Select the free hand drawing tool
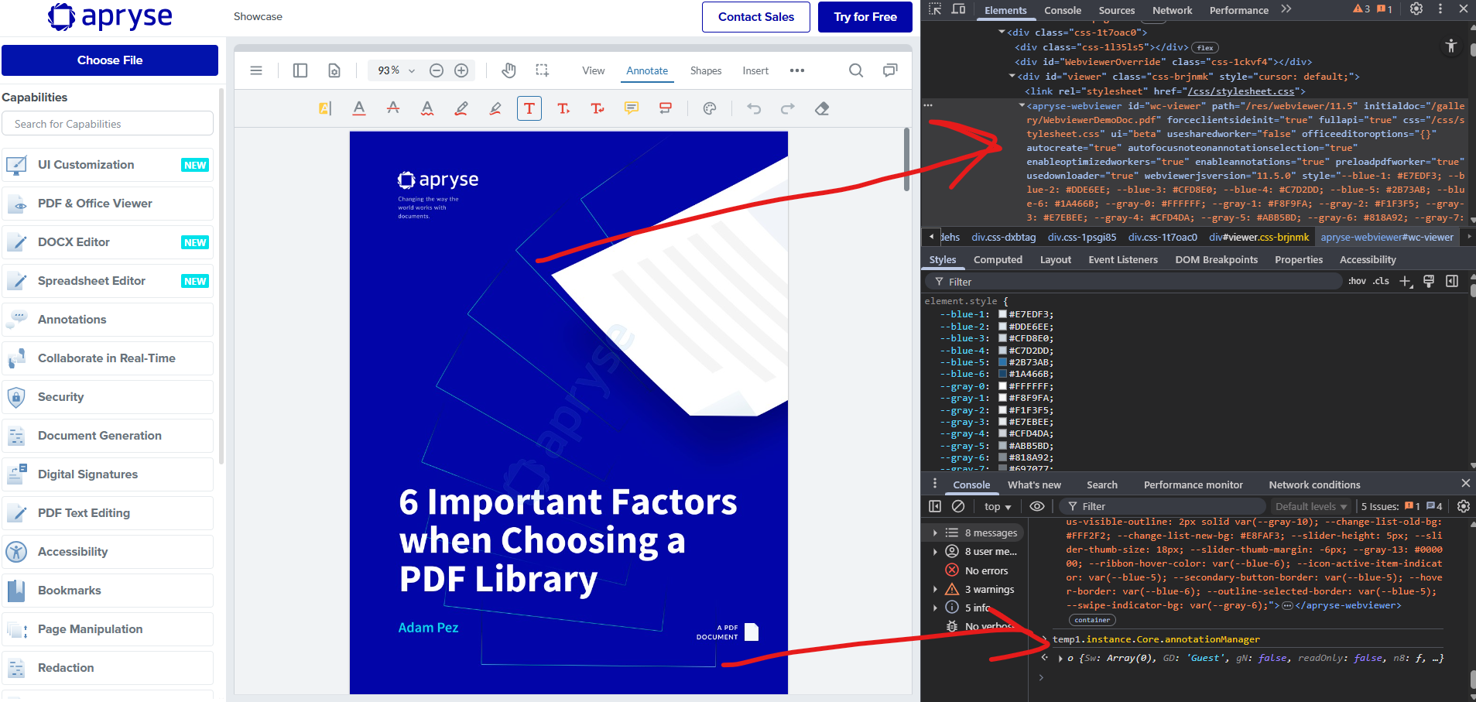Image resolution: width=1476 pixels, height=702 pixels. (x=461, y=108)
